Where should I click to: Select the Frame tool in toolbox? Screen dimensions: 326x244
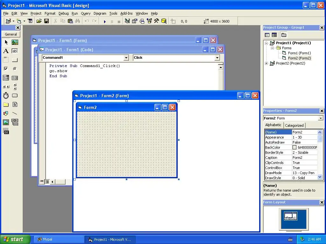(x=6, y=60)
